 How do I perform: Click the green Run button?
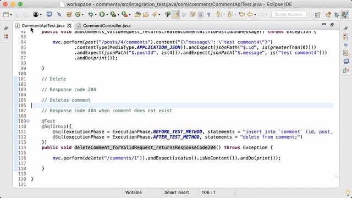click(102, 15)
